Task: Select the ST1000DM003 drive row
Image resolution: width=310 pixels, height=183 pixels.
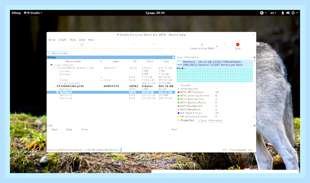Action: (110, 68)
